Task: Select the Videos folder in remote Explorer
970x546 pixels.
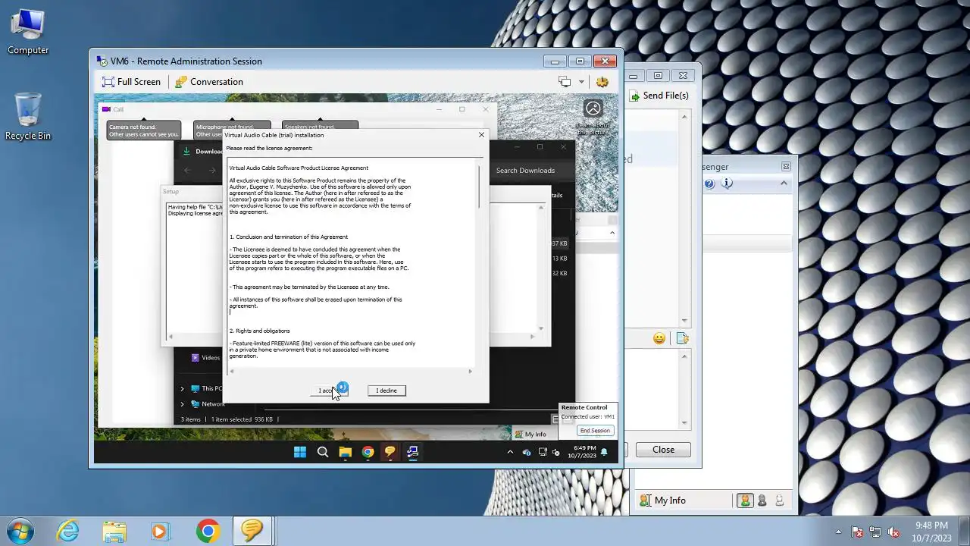Action: point(205,358)
